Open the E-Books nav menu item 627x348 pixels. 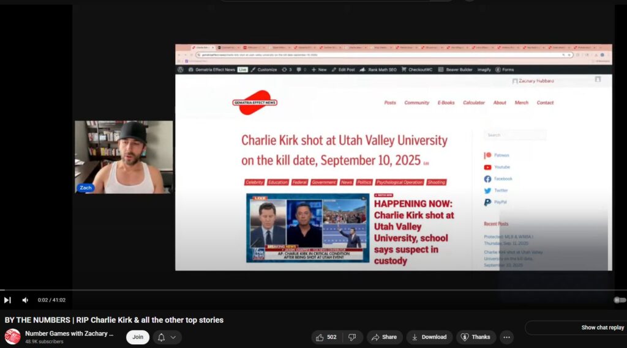pyautogui.click(x=446, y=103)
